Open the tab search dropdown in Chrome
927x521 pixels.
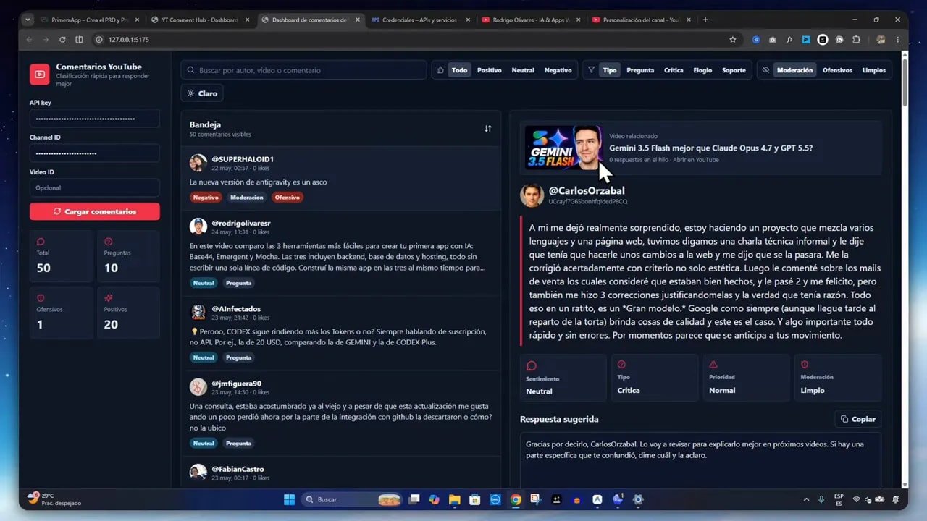coord(28,20)
